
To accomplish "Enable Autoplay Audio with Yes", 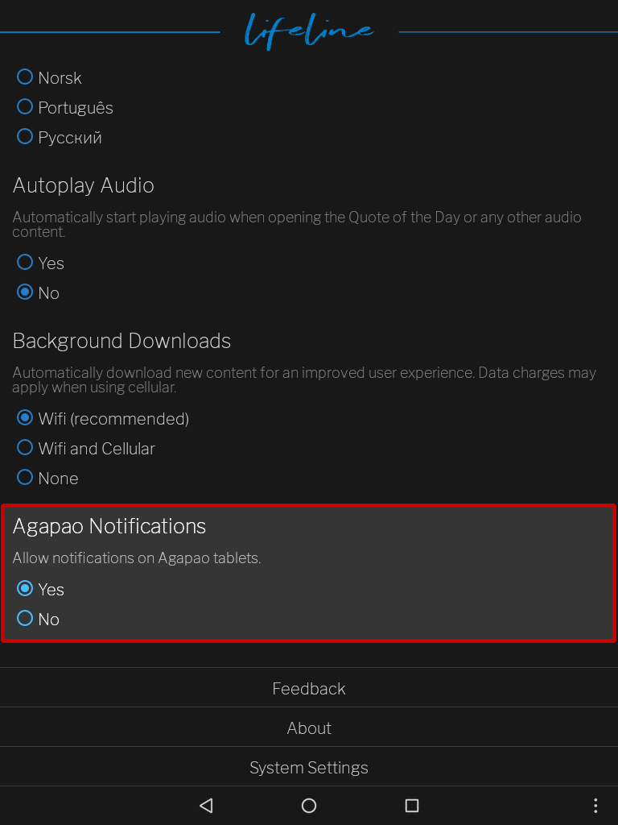I will coord(40,263).
